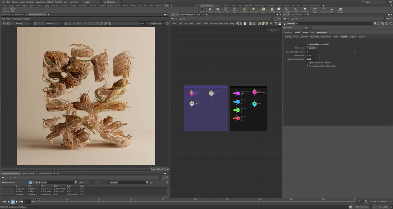Open the Redshift menu

coord(58,2)
